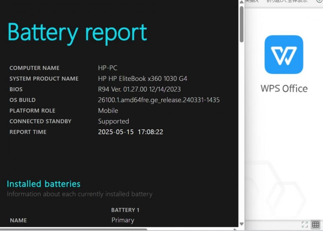Click the 'BATTERY 1' column header
323x231 pixels.
125,210
